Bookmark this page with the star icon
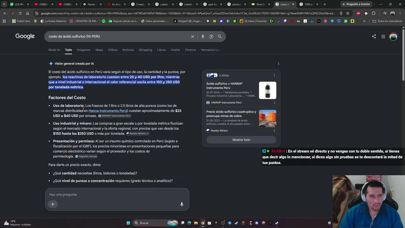Screen dimensions: 405x228 [x=348, y=13]
